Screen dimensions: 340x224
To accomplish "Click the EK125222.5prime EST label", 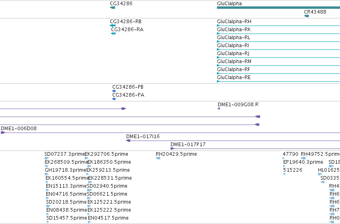I will pyautogui.click(x=109, y=210).
